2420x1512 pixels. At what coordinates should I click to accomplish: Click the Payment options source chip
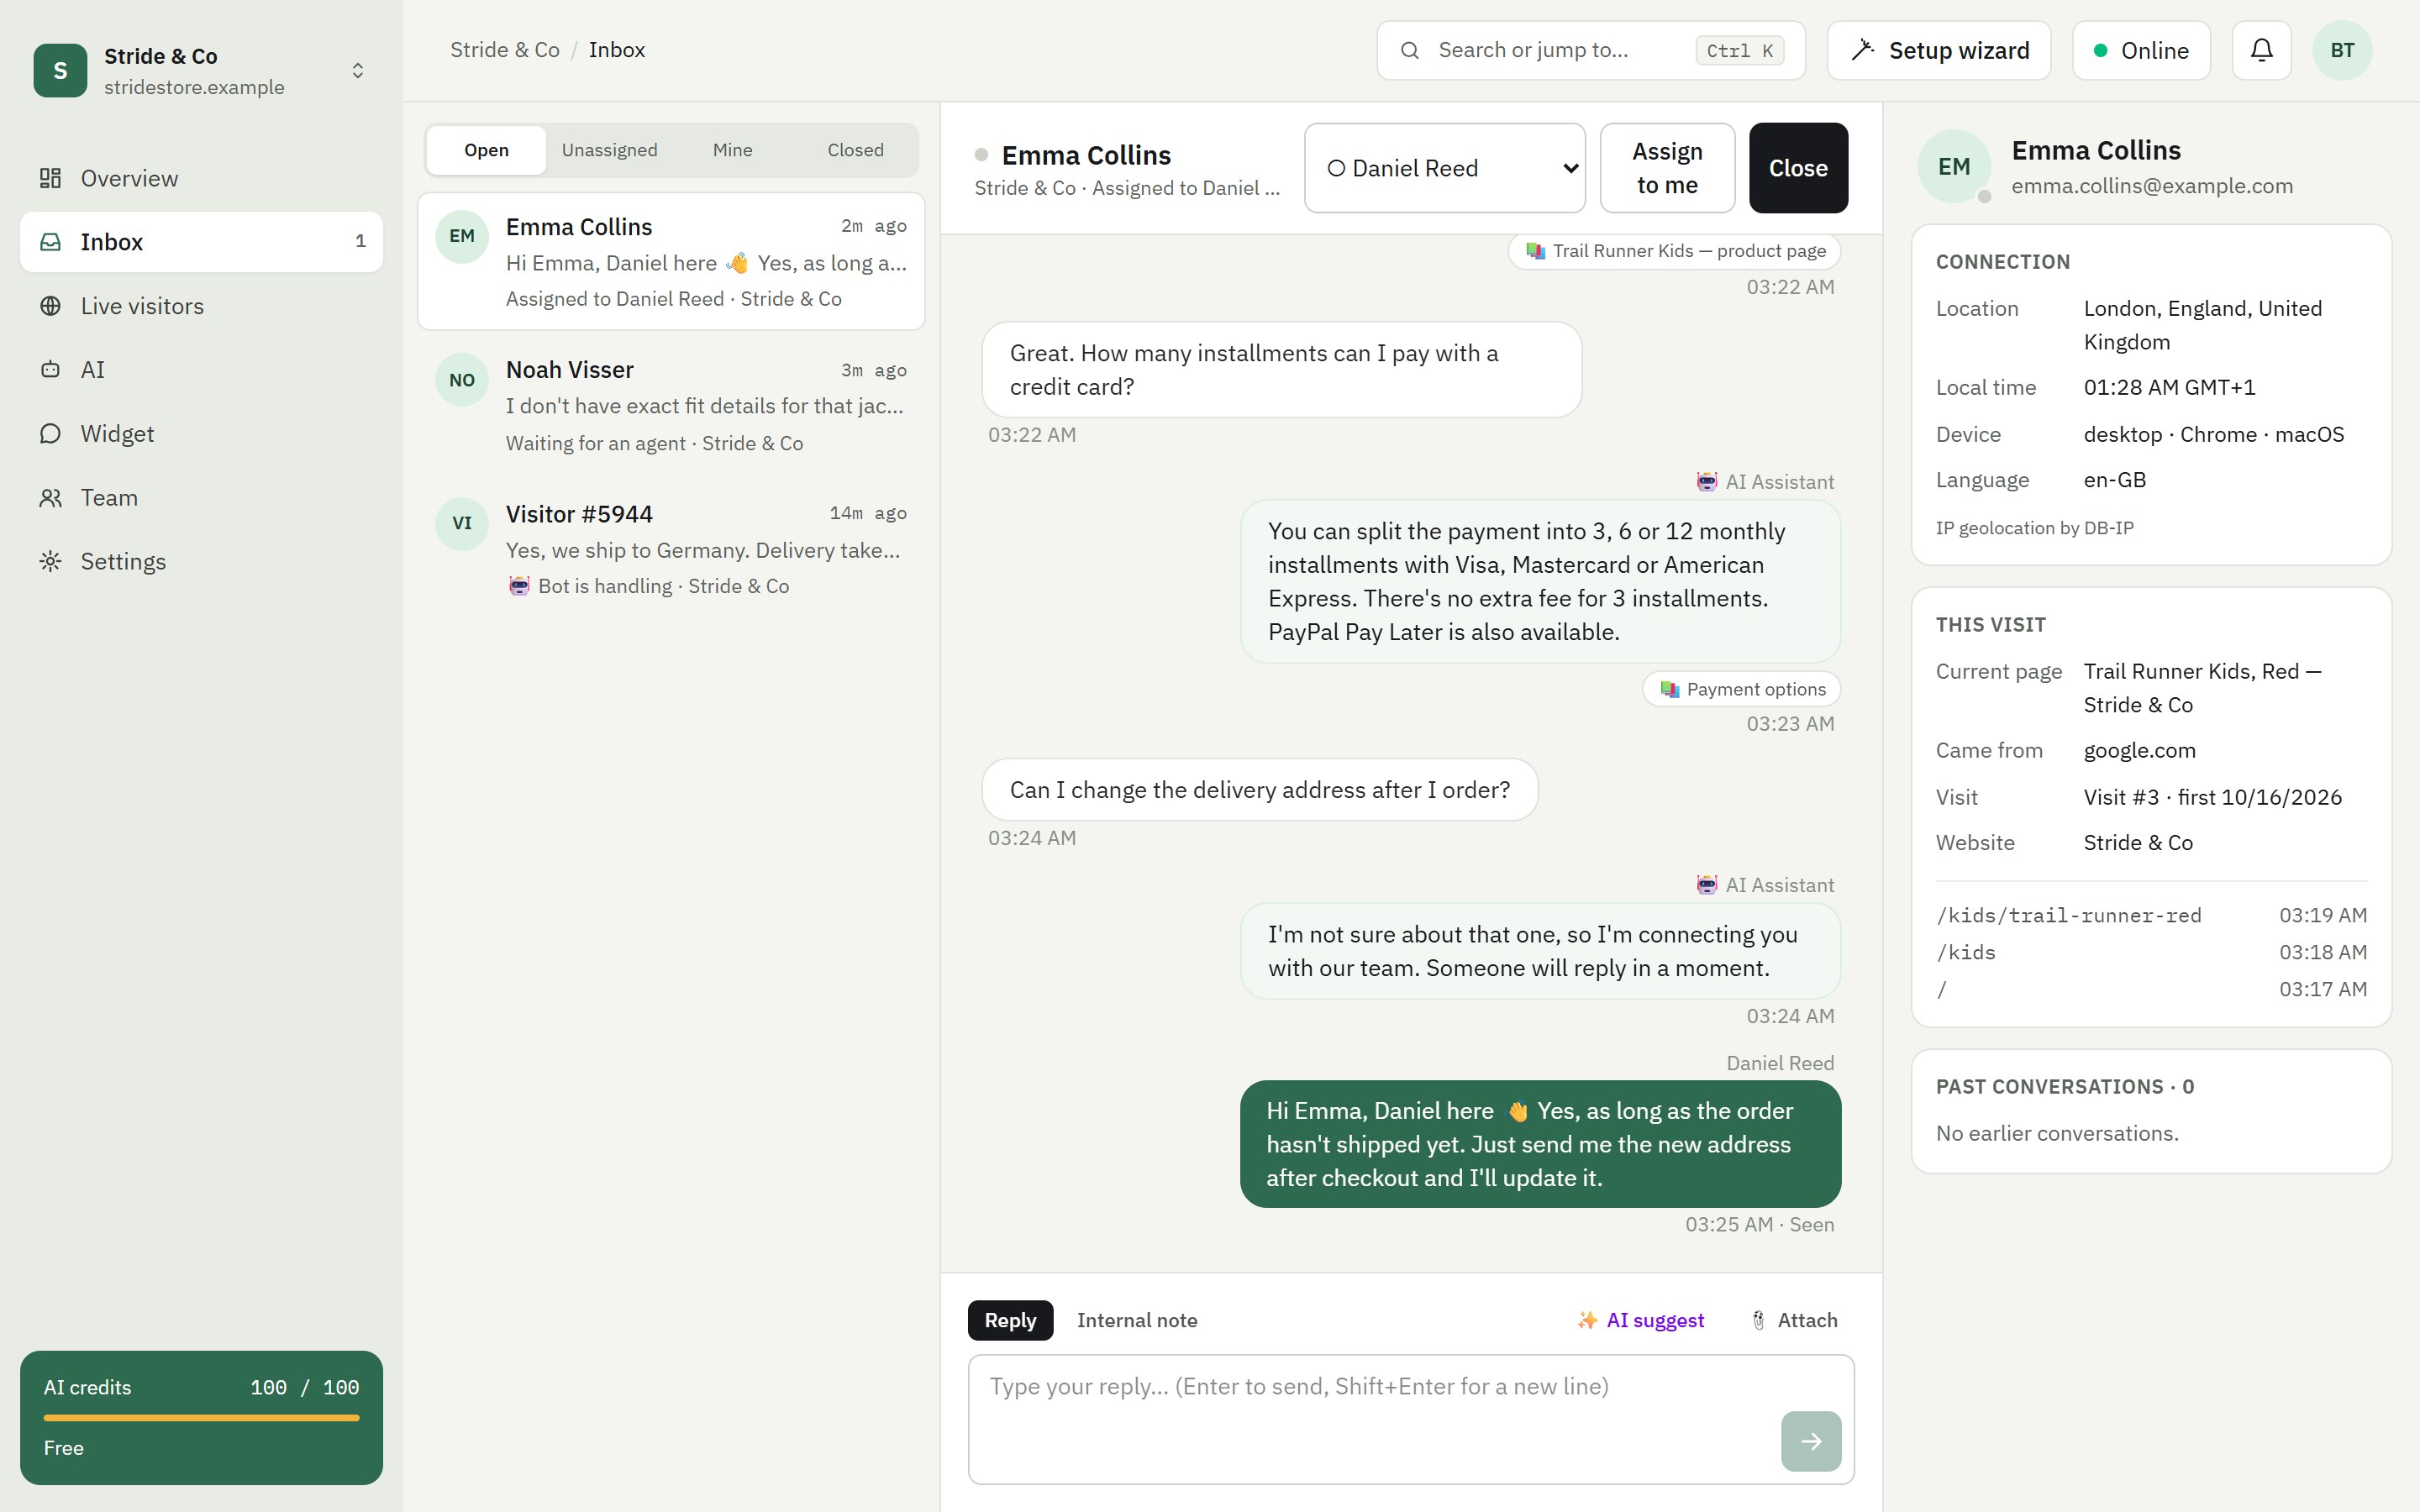[x=1741, y=689]
